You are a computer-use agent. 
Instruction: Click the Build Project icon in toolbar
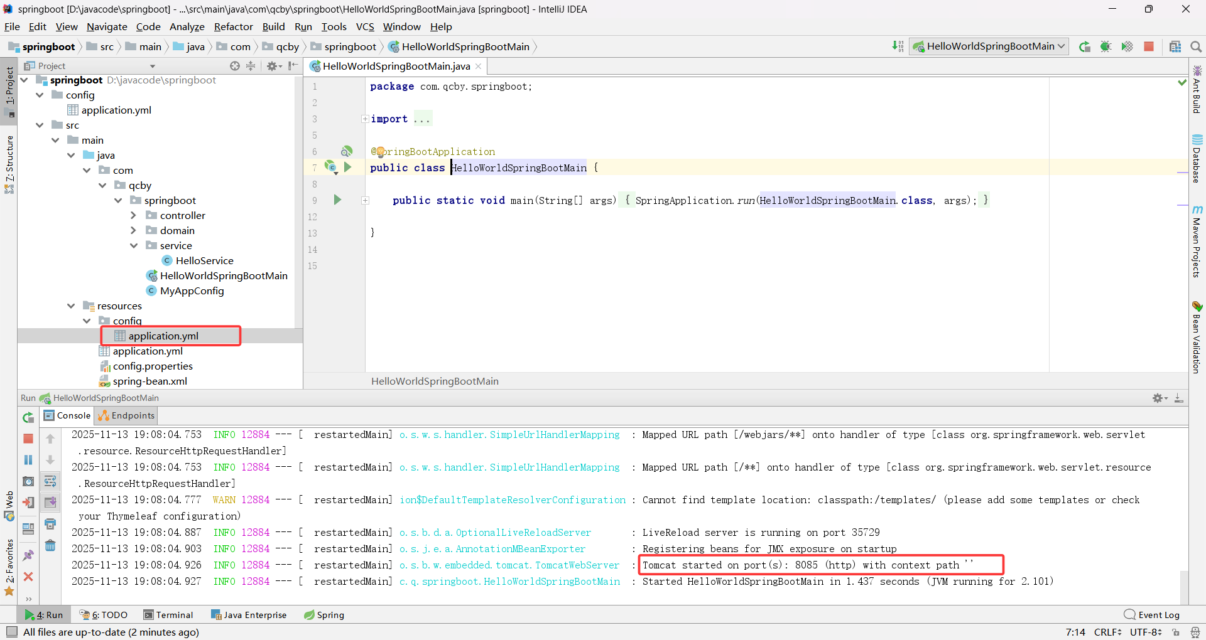click(x=898, y=46)
